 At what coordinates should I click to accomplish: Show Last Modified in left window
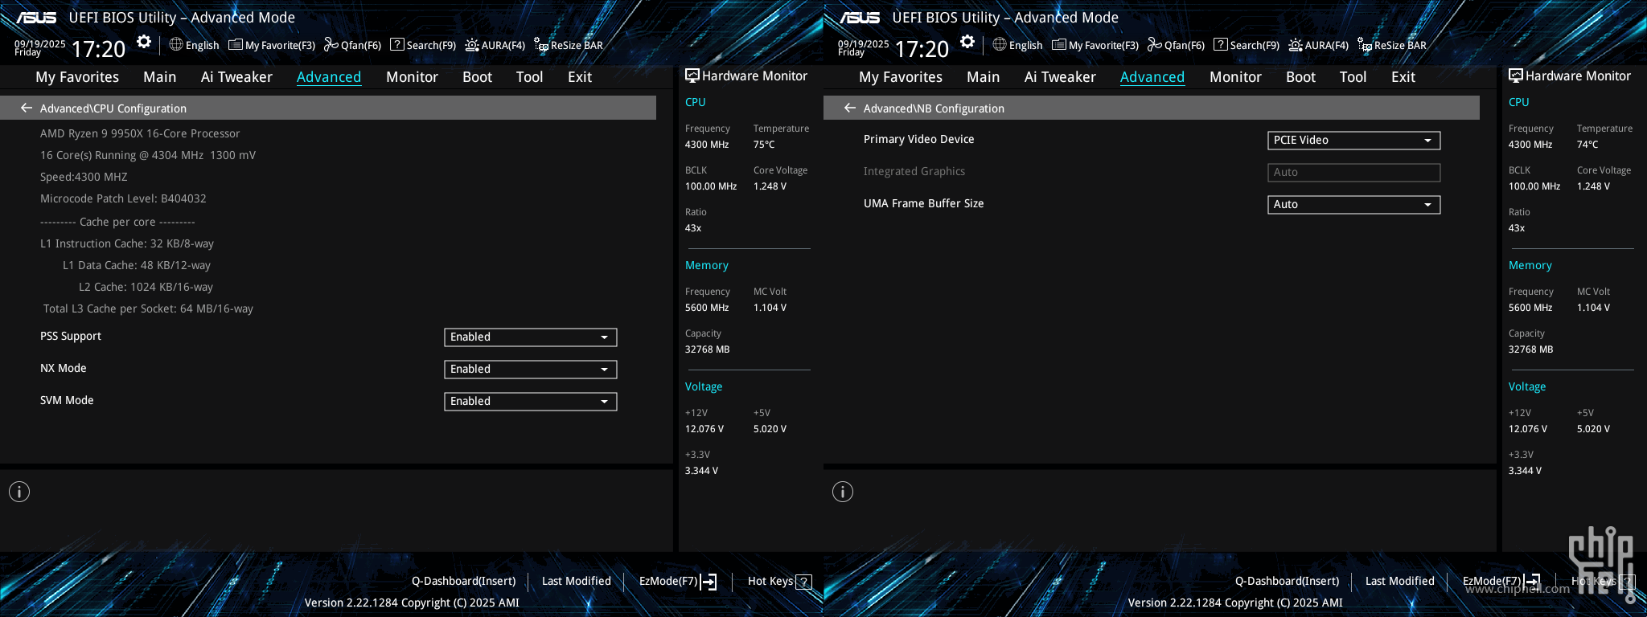pos(577,581)
